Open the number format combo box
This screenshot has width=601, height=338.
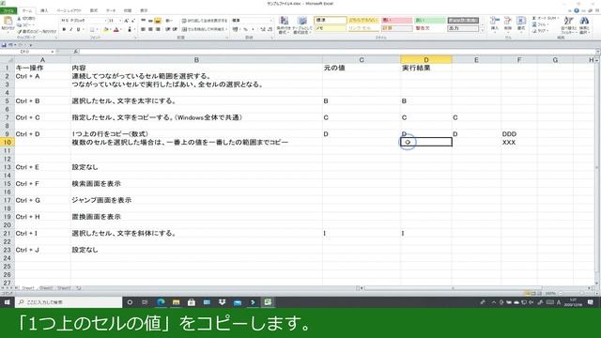pyautogui.click(x=253, y=21)
